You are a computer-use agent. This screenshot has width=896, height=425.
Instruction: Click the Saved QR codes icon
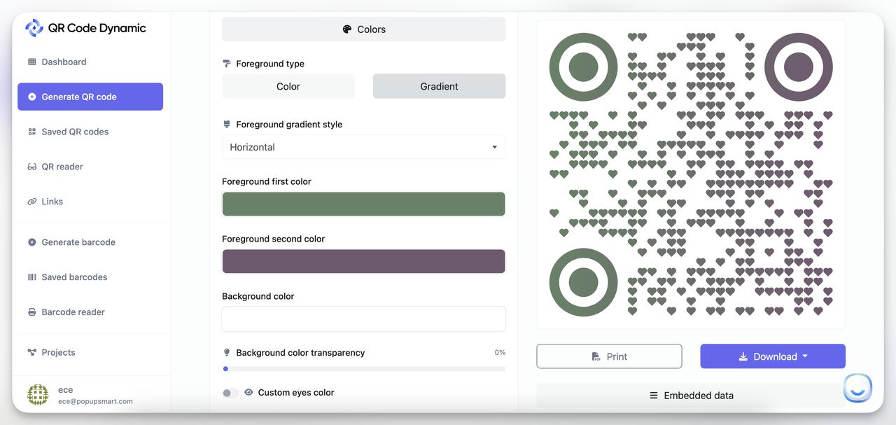(31, 132)
